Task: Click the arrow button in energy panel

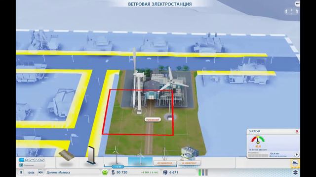Action: 296,155
